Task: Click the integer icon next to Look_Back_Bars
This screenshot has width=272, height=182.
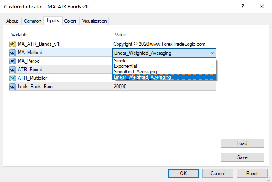Action: coord(12,87)
